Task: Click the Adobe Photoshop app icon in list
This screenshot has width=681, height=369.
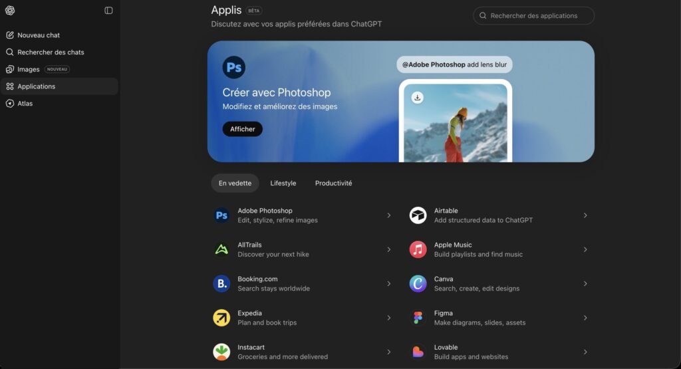Action: (x=221, y=215)
